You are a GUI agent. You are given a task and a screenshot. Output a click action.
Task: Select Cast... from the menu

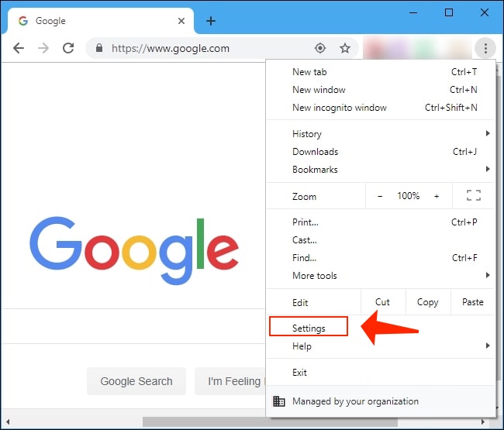pyautogui.click(x=381, y=240)
